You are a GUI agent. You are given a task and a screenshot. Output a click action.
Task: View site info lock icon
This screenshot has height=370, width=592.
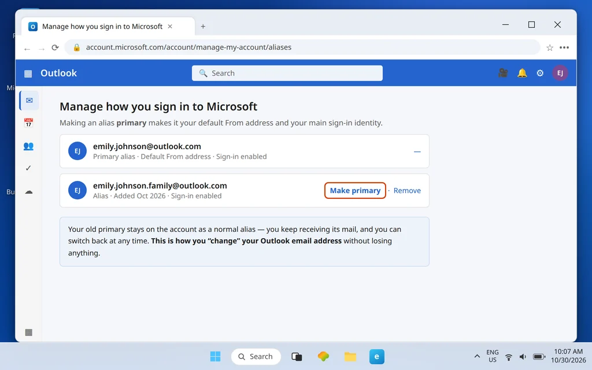[x=77, y=47]
